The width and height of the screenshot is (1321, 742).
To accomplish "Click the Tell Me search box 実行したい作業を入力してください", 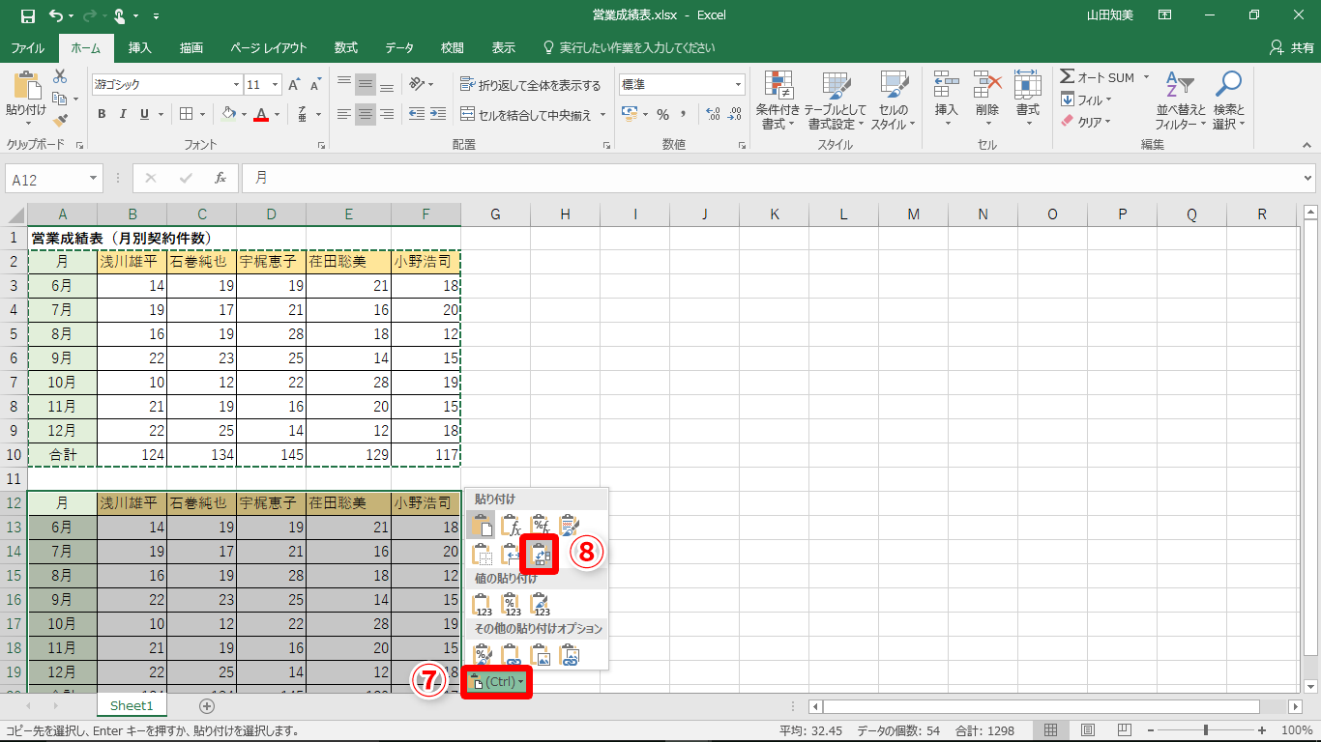I will pyautogui.click(x=630, y=47).
